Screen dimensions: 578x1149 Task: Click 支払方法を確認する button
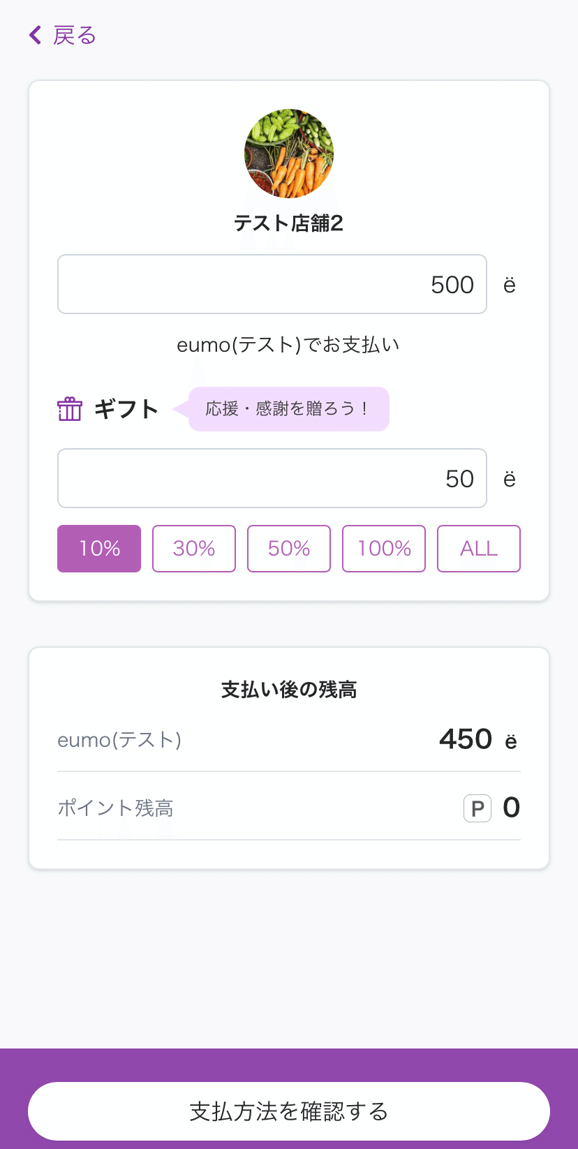coord(289,1111)
